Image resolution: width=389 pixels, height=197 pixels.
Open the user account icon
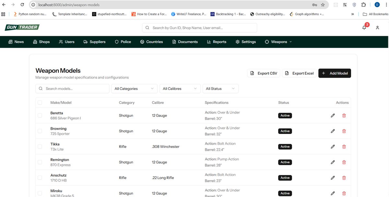(377, 28)
